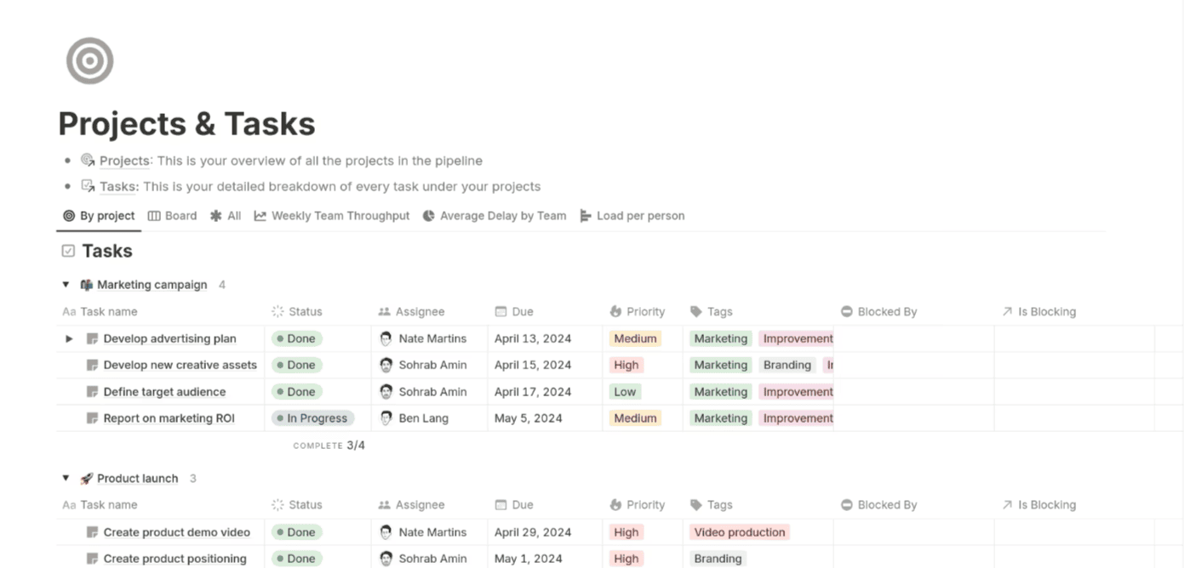Click the April 17, 2024 due date cell

pyautogui.click(x=532, y=392)
